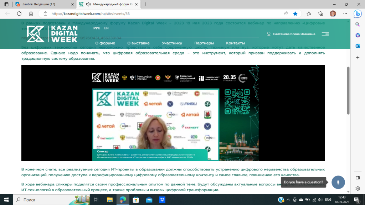Screen dimensions: 365x205
Task: Open the Партнеры menu
Action: (204, 43)
